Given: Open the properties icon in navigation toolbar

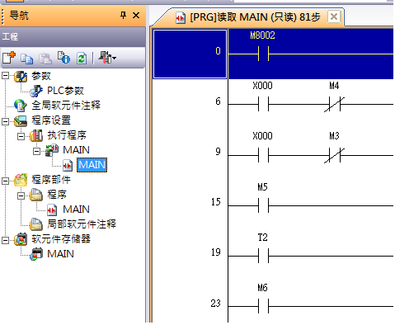Looking at the screenshot, I should tap(63, 58).
